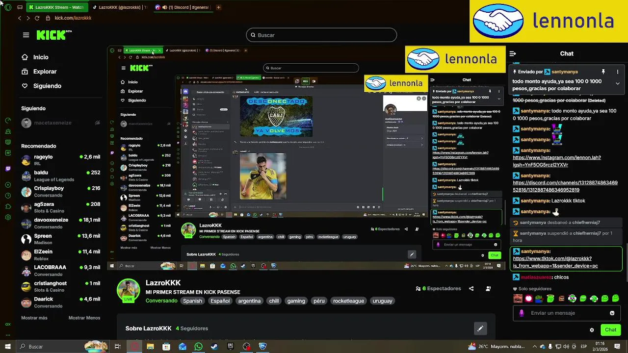628x353 pixels.
Task: Share the LazroKKK stream
Action: pyautogui.click(x=471, y=289)
